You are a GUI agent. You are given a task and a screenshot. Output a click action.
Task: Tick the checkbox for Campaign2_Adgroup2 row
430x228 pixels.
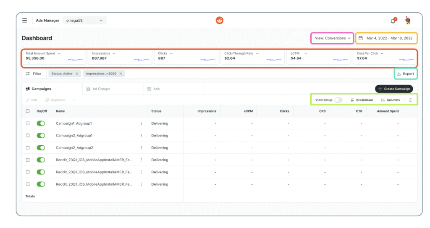coord(28,148)
